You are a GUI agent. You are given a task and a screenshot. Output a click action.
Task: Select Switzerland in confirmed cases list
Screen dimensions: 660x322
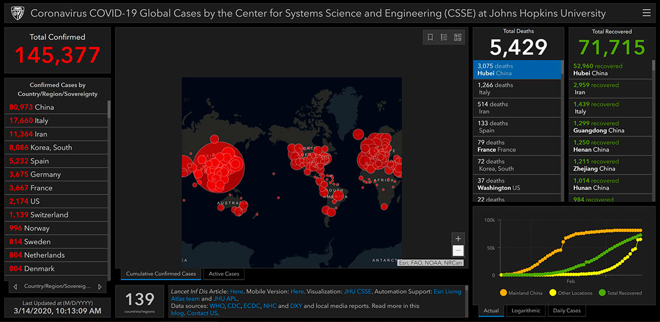pos(56,215)
